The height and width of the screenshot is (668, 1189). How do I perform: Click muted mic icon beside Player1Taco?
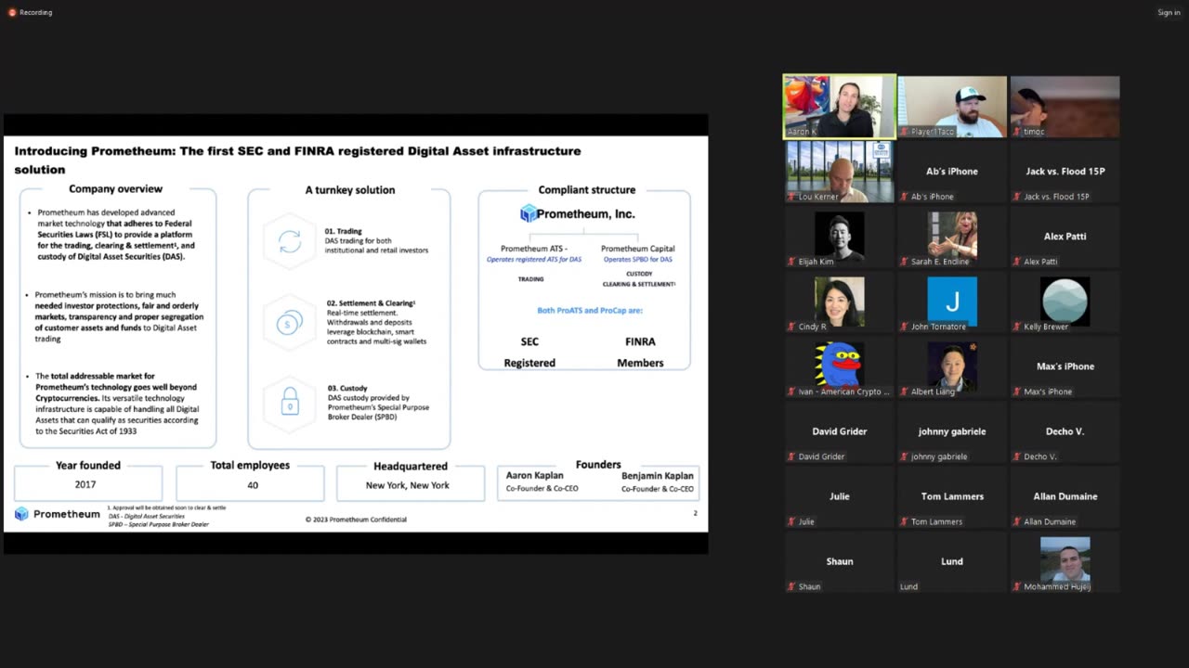tap(905, 132)
